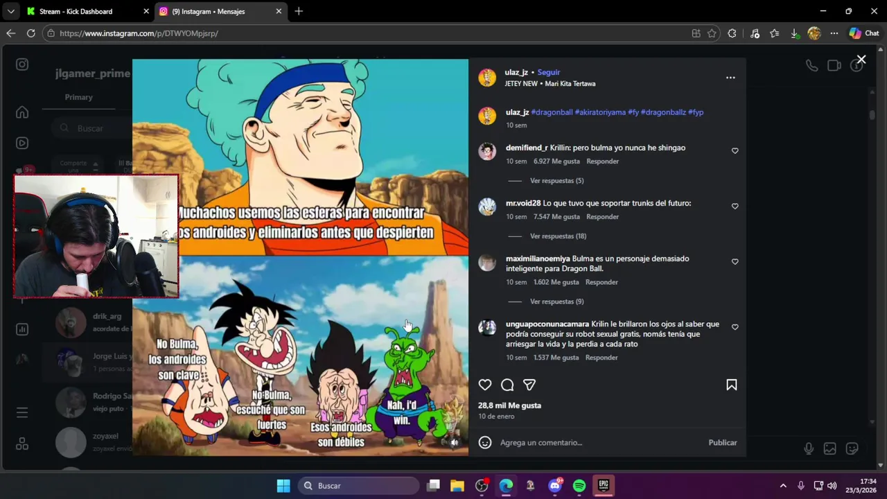Image resolution: width=887 pixels, height=499 pixels.
Task: Like demifiend_r's comment
Action: click(735, 150)
